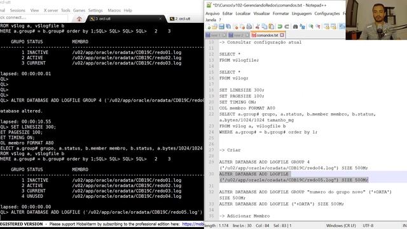The image size is (407, 229).
Task: Click the Copy icon in toolbar
Action: pyautogui.click(x=265, y=27)
